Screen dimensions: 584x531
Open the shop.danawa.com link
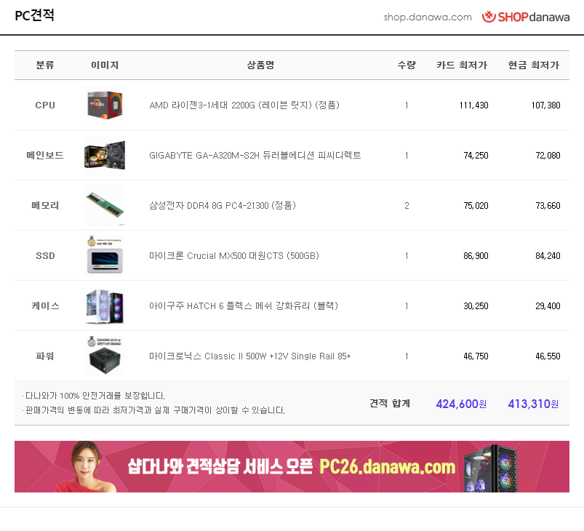tap(428, 17)
